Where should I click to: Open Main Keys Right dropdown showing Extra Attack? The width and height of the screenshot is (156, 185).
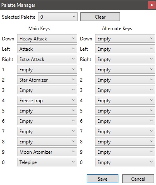pyautogui.click(x=47, y=59)
